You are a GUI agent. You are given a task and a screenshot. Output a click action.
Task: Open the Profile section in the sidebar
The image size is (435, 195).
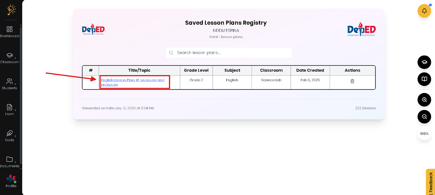click(x=11, y=181)
